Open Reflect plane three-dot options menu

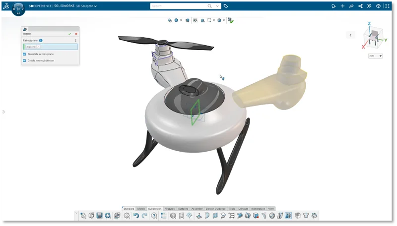(76, 40)
